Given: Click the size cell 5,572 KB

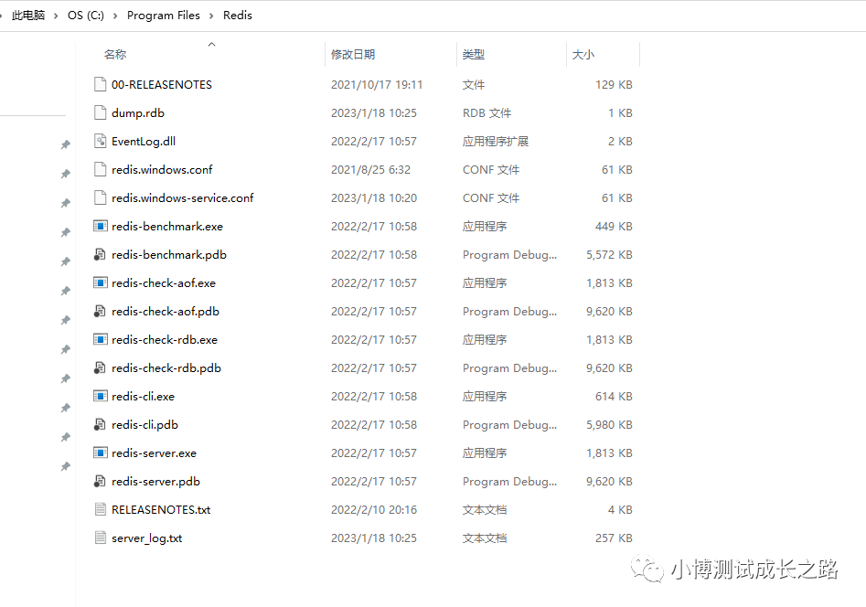Looking at the screenshot, I should coord(609,255).
